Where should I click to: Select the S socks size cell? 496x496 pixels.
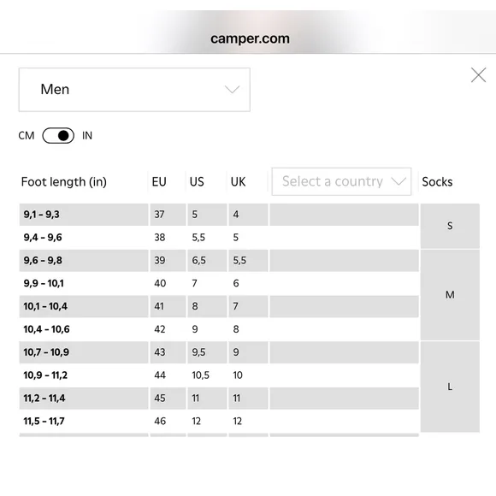[450, 226]
